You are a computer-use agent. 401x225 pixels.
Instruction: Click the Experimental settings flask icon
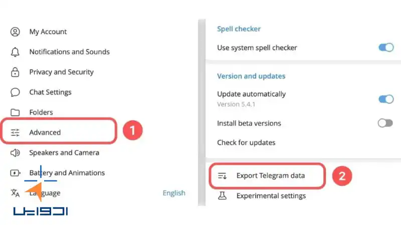(222, 195)
